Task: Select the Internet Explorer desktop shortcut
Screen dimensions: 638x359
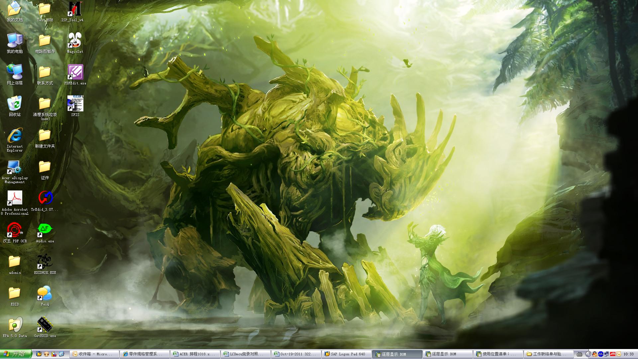Action: pyautogui.click(x=15, y=140)
